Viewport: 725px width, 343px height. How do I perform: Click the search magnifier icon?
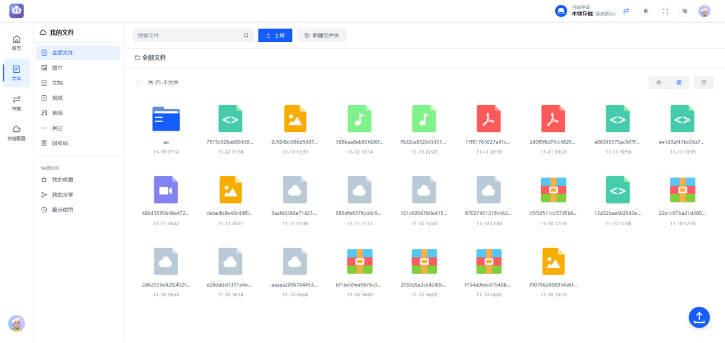coord(246,36)
